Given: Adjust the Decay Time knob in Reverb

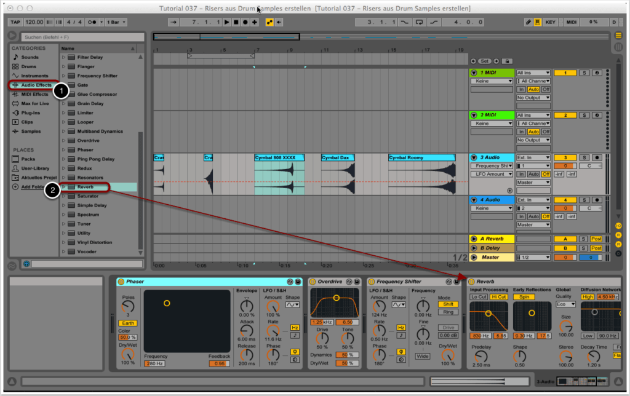Looking at the screenshot, I should point(593,356).
